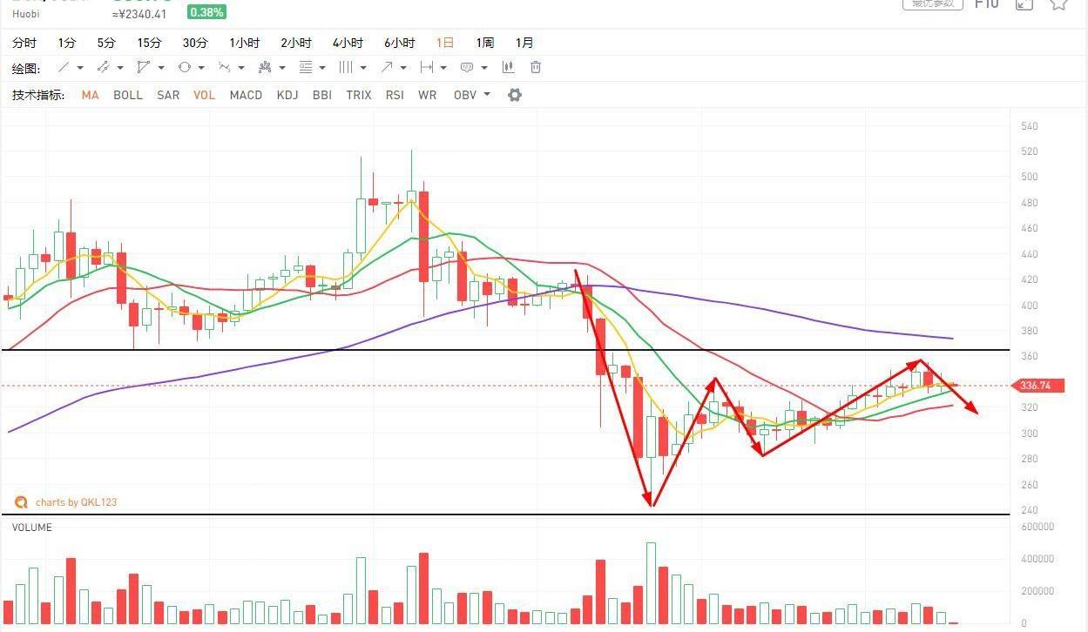Enable the MACD indicator
This screenshot has width=1088, height=632.
246,95
